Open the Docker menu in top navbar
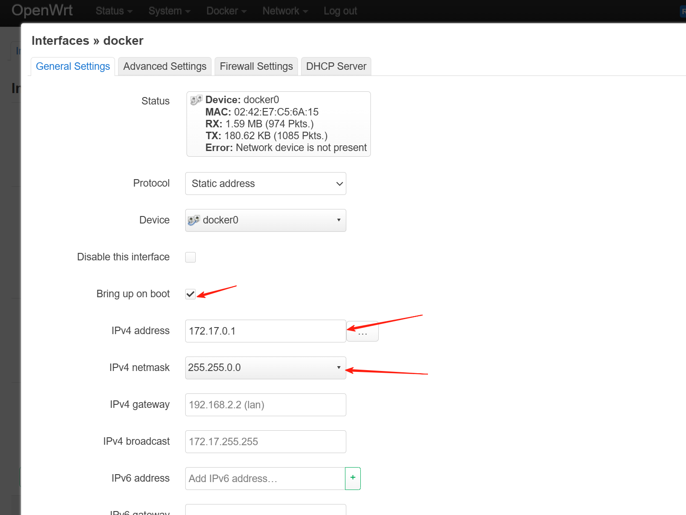 (226, 11)
